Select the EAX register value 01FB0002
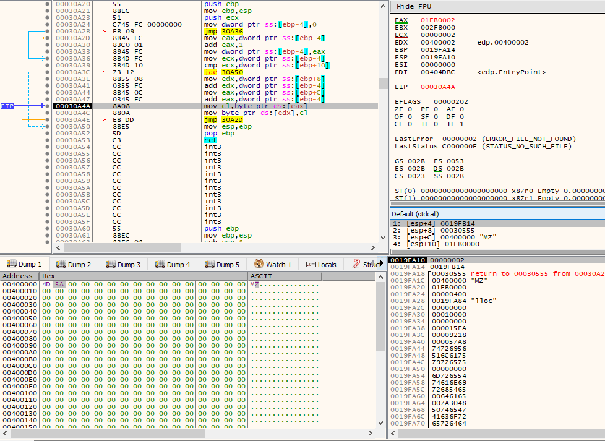This screenshot has height=441, width=605. pos(437,20)
